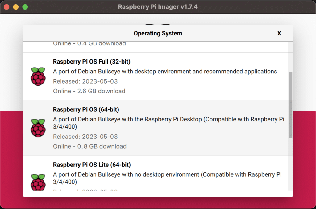Click description 'desktop environment and recommended applications'
Viewport: 316px width, 209px height.
165,72
